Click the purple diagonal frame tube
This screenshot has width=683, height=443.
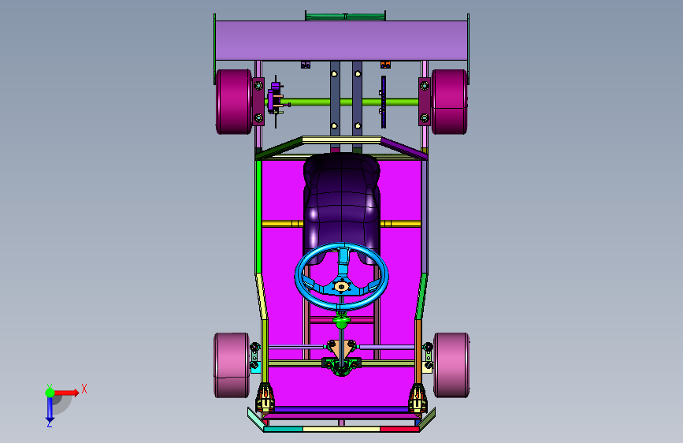click(x=404, y=148)
